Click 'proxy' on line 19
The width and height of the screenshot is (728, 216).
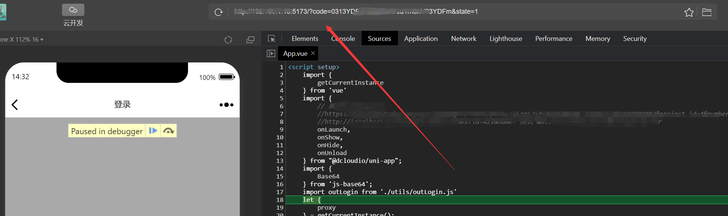(326, 207)
